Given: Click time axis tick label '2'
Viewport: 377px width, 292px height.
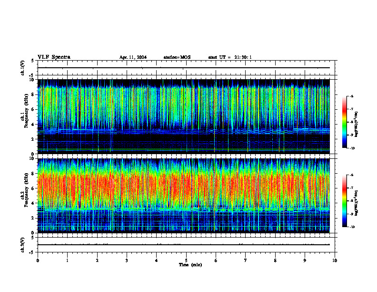Looking at the screenshot, I should (x=97, y=261).
